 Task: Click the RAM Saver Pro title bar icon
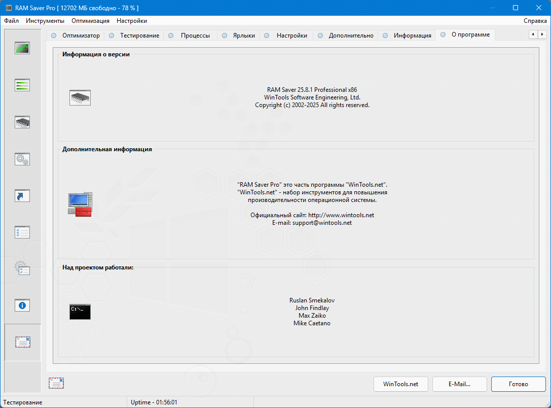click(9, 8)
